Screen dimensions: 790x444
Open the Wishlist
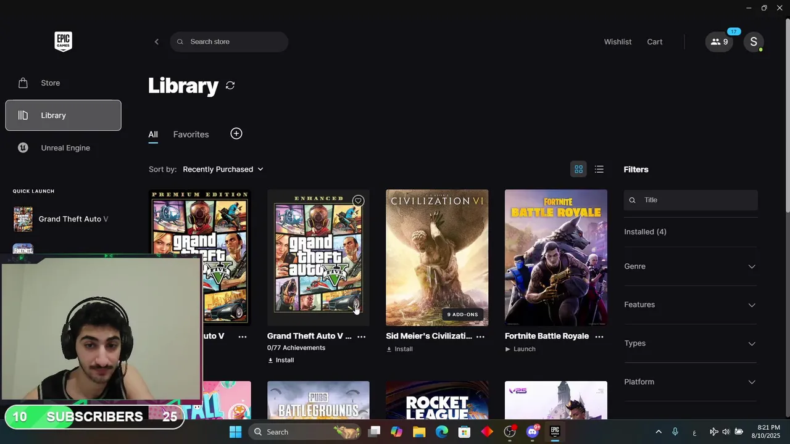(x=618, y=42)
